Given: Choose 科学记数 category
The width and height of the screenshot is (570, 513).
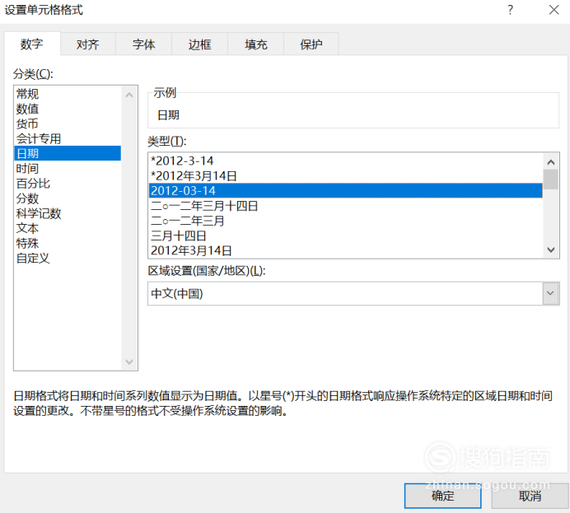Looking at the screenshot, I should coord(68,213).
